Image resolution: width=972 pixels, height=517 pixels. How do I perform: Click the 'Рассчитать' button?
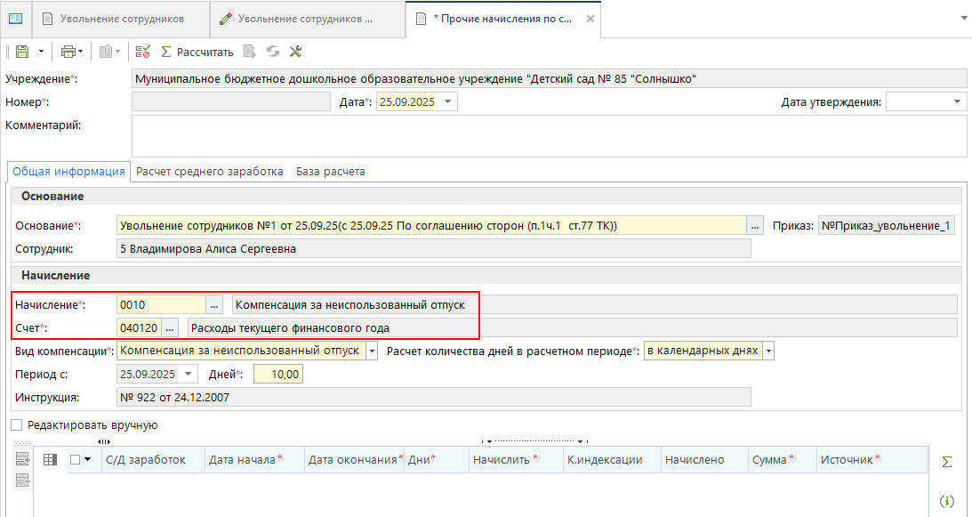coord(197,52)
